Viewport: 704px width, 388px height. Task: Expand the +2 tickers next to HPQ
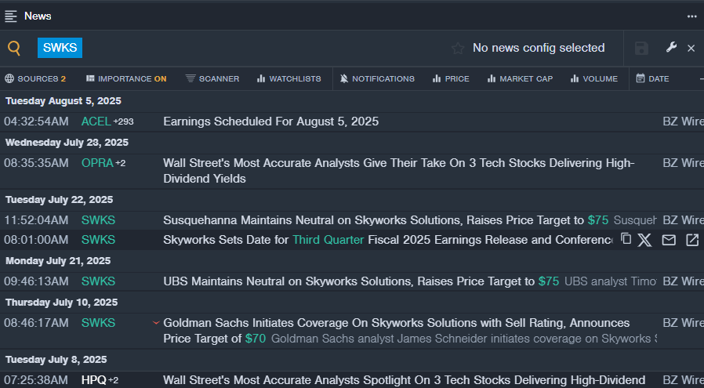pyautogui.click(x=113, y=380)
